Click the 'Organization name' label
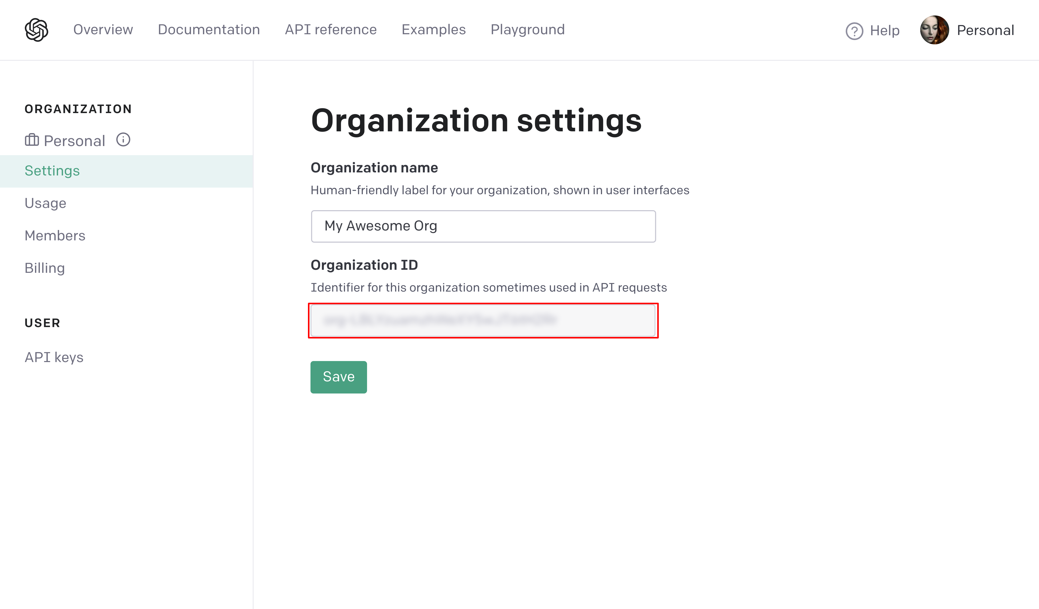The height and width of the screenshot is (609, 1039). (x=374, y=168)
